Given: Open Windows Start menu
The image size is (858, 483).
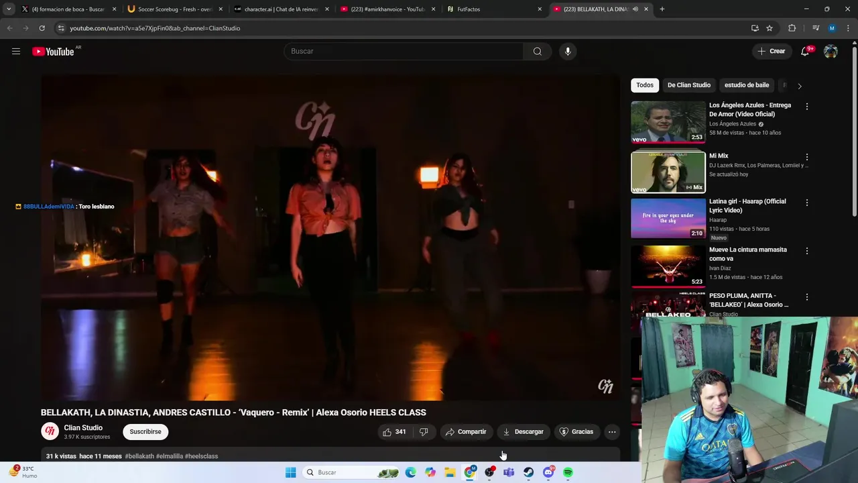Looking at the screenshot, I should tap(290, 472).
